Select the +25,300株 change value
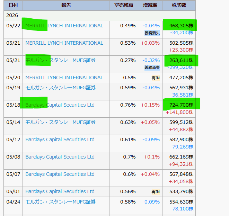This screenshot has width=229, height=216. 181,50
